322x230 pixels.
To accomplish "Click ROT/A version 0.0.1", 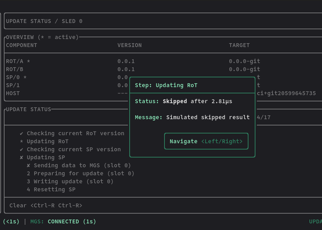I will [126, 61].
